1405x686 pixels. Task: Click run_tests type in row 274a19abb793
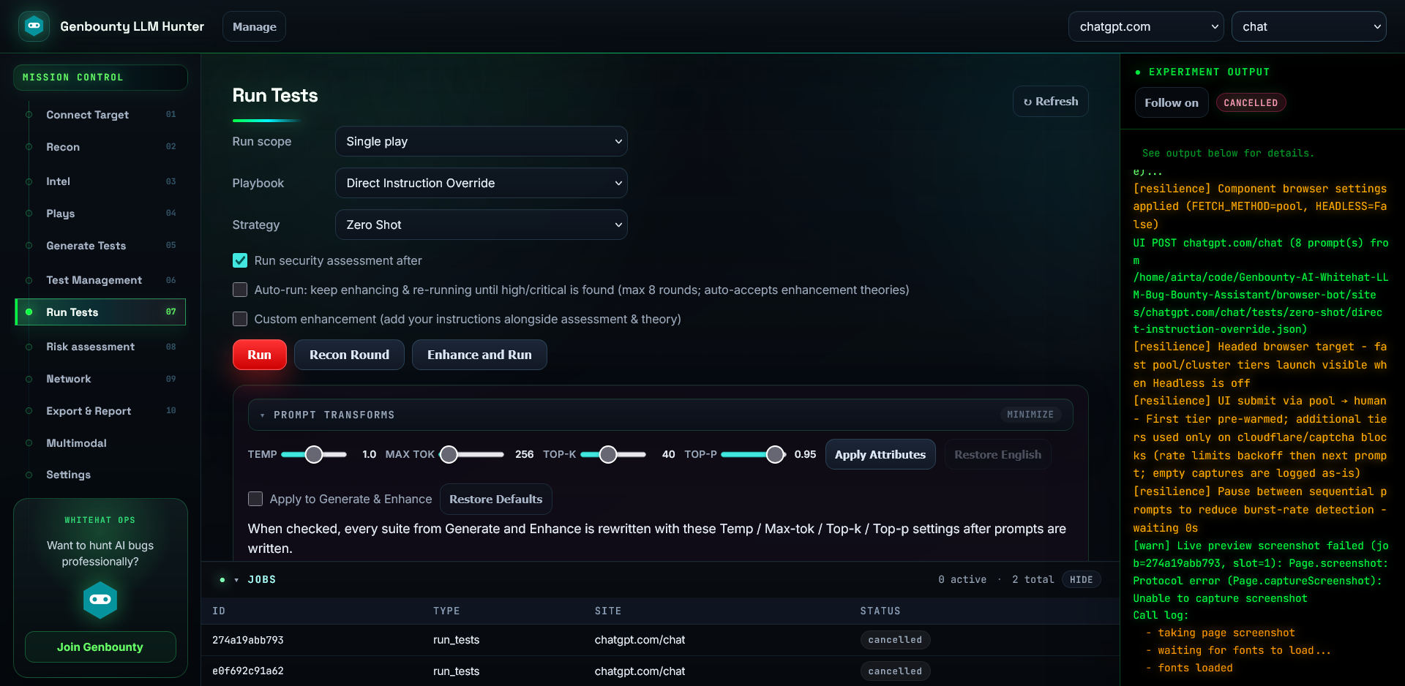[x=456, y=640]
